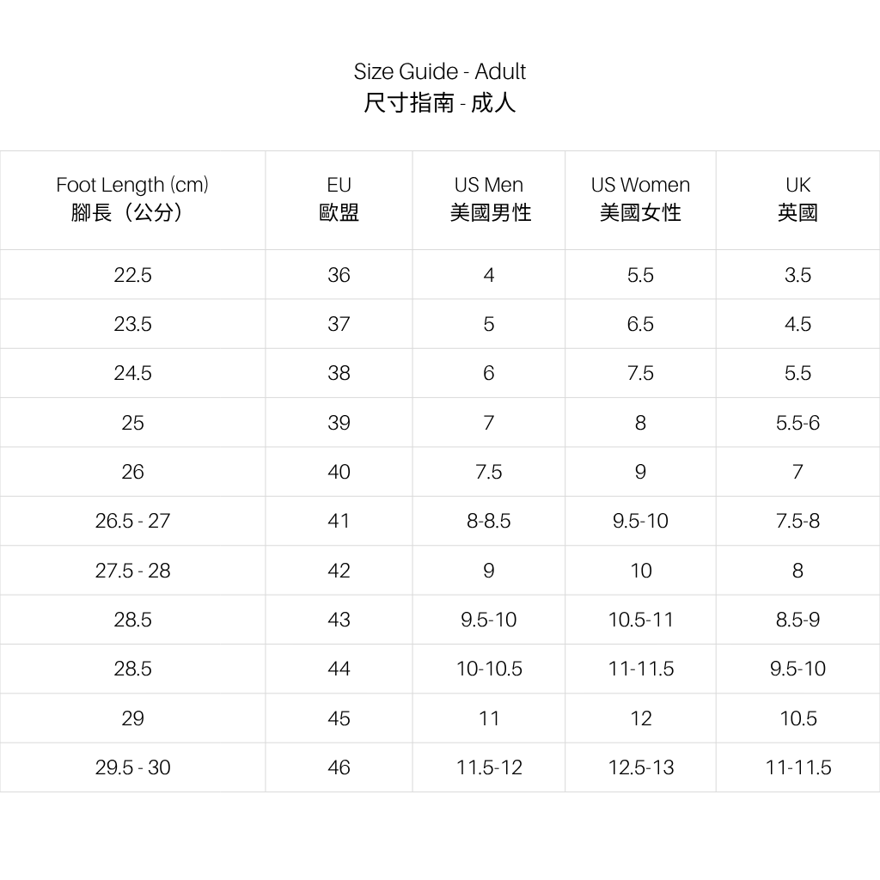The height and width of the screenshot is (880, 880).
Task: Click the US Women 12.5-13 cell
Action: click(x=640, y=767)
